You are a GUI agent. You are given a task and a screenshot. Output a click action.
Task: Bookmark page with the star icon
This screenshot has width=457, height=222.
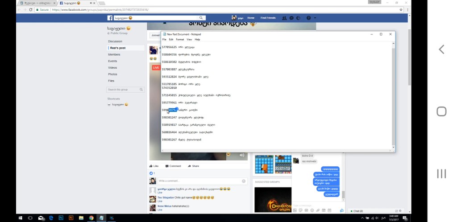(401, 10)
